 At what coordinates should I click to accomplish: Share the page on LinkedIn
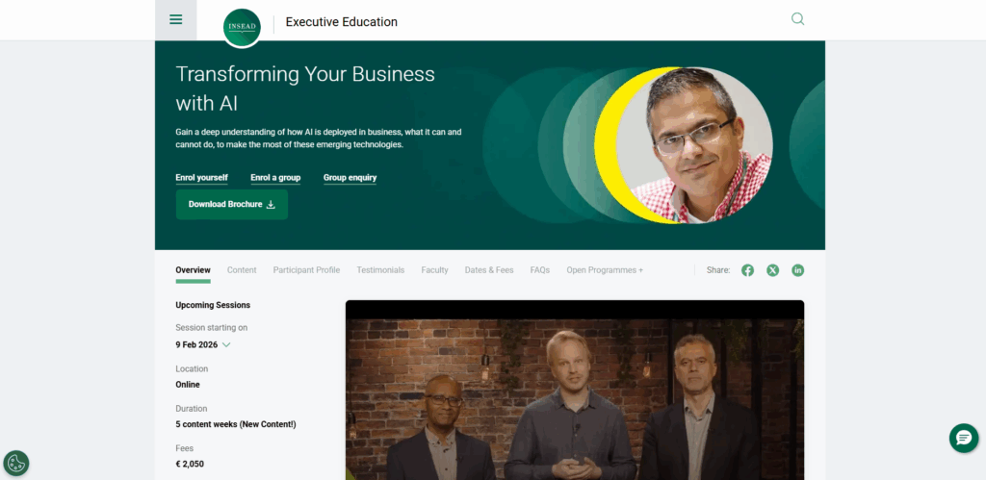pos(797,270)
